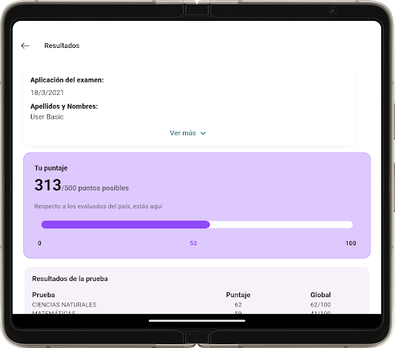Click the purple percentile progress bar
The image size is (395, 348).
[x=197, y=225]
